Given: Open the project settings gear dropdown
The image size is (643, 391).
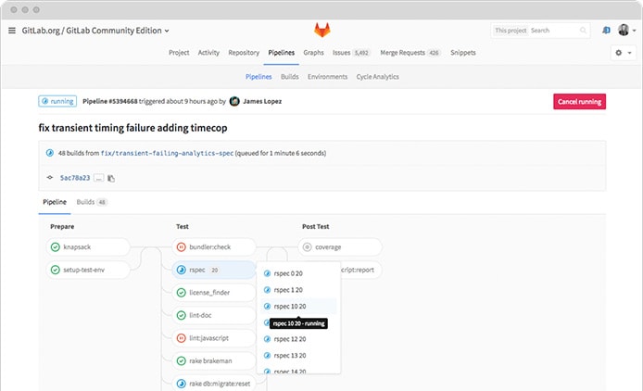Looking at the screenshot, I should (624, 53).
